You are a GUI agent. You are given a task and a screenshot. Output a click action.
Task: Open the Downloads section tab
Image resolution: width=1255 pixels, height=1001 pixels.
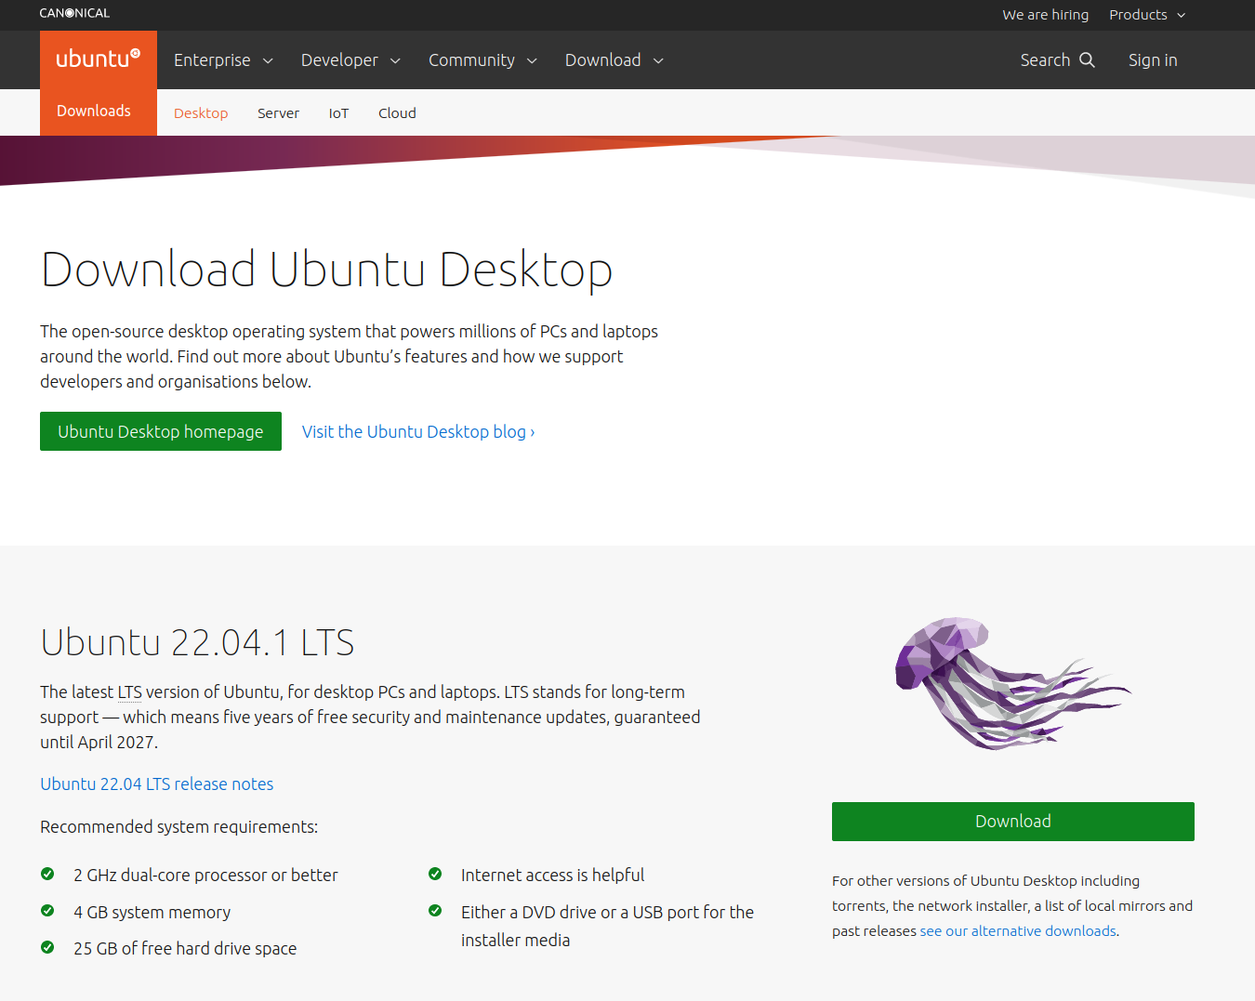[94, 112]
